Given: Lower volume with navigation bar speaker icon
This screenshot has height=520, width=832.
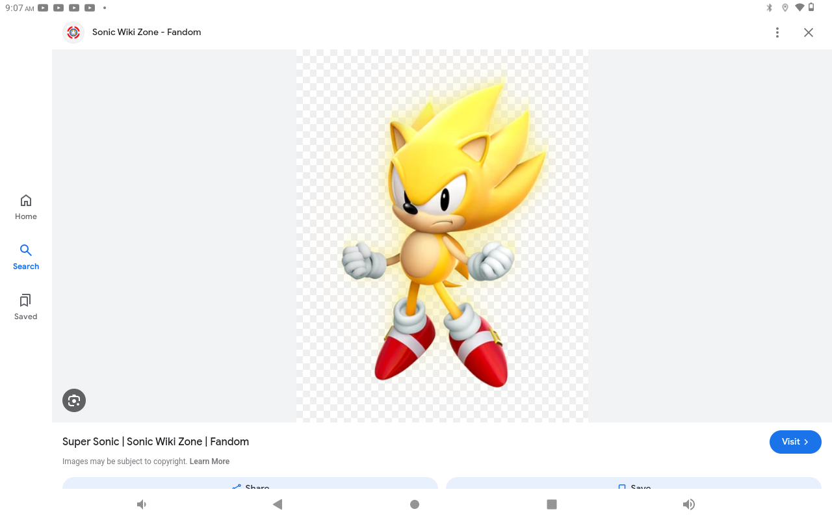Looking at the screenshot, I should (141, 504).
